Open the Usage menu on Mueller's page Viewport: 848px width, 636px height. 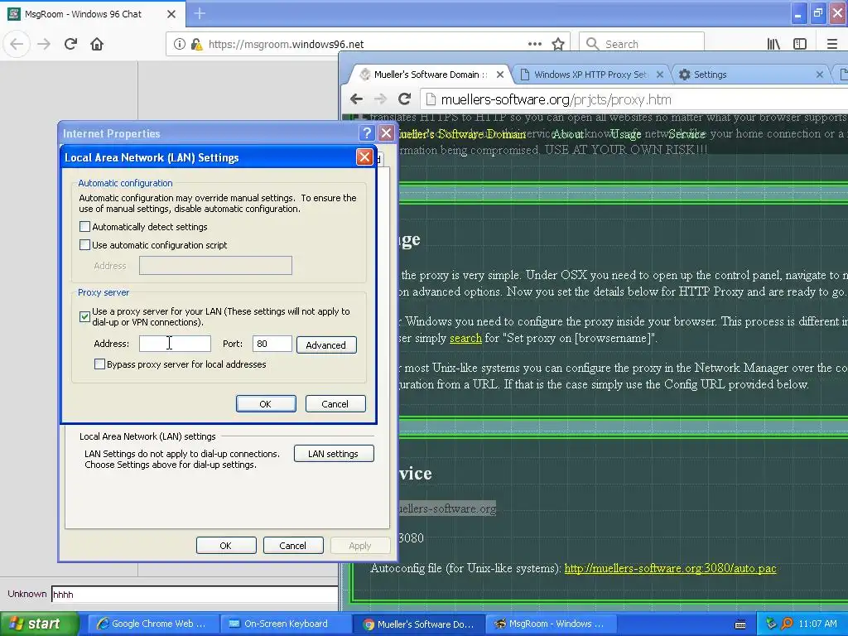click(626, 133)
